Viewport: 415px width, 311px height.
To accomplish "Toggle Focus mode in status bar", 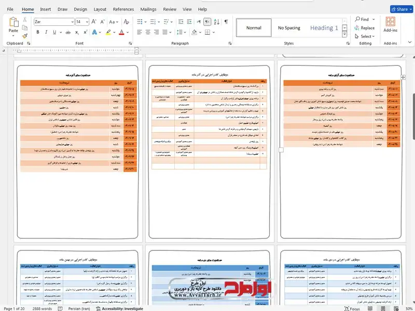I will point(352,308).
